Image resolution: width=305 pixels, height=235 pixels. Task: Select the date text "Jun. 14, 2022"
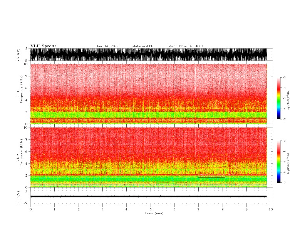107,46
